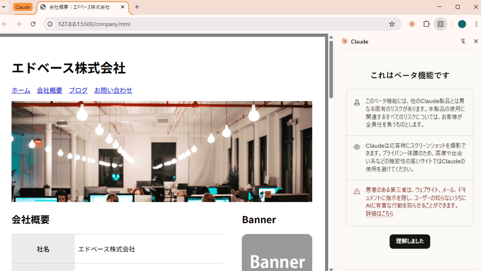Screen dimensions: 481x271
Task: Close the 会社概要 tab
Action: (122, 7)
